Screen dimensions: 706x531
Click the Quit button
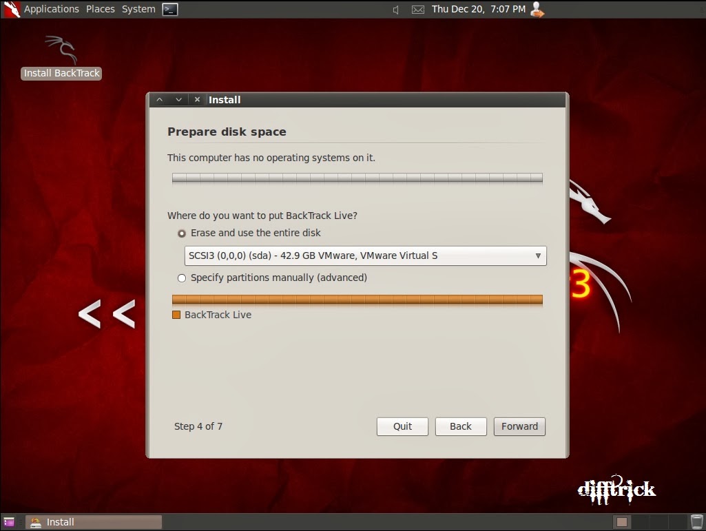tap(402, 426)
